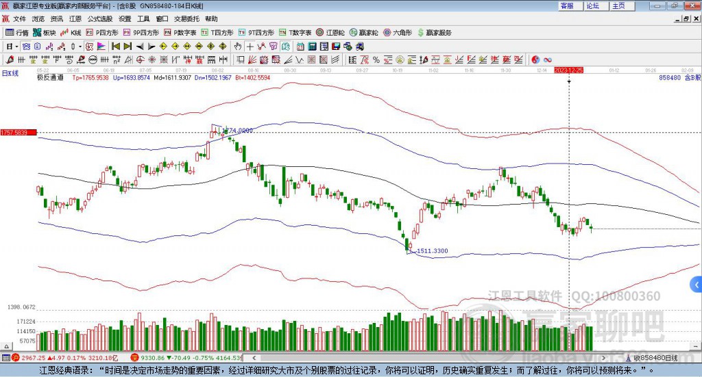Click the 客服 button in title bar
Viewport: 702px width, 377px height.
pos(566,5)
